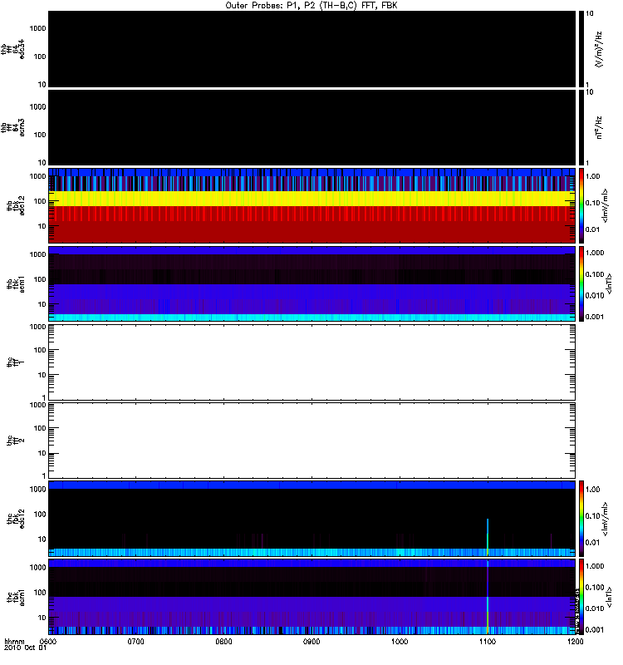Select the thb fbk scm1 panel label

[16, 284]
